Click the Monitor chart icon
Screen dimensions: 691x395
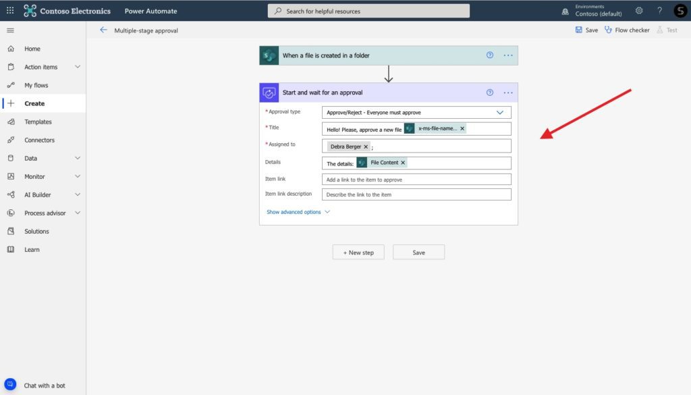pyautogui.click(x=11, y=176)
